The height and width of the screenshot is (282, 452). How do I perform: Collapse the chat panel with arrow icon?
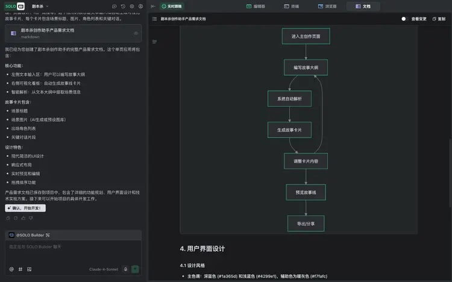[x=153, y=6]
